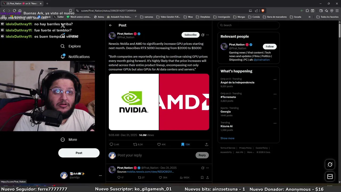341x192 pixels.
Task: Open Grok icon on the main post header
Action: coord(203,35)
